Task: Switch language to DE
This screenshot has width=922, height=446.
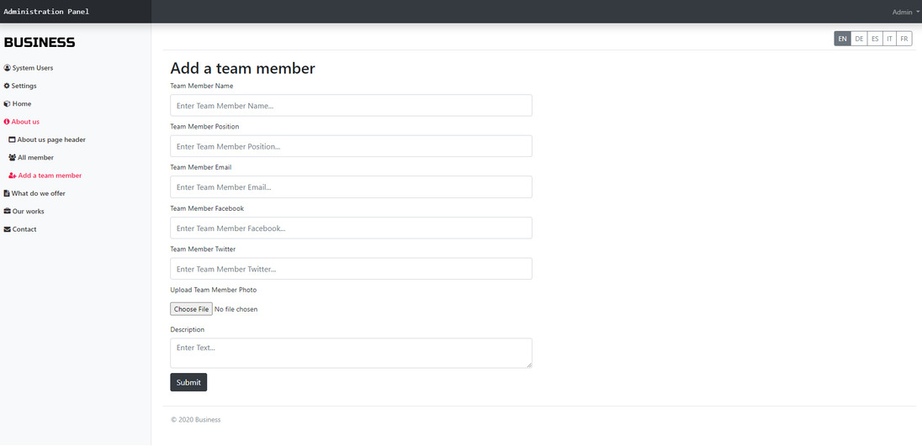Action: [x=859, y=39]
